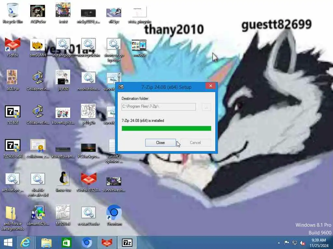Viewport: 333px width, 249px height.
Task: Open the Windows Start button
Action: click(x=8, y=243)
